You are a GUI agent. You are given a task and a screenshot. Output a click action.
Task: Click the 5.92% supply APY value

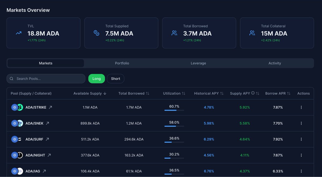click(245, 107)
